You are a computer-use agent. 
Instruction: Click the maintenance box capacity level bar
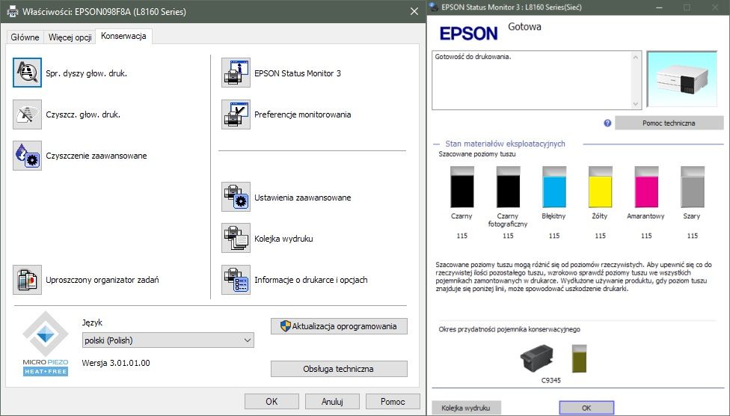(579, 358)
